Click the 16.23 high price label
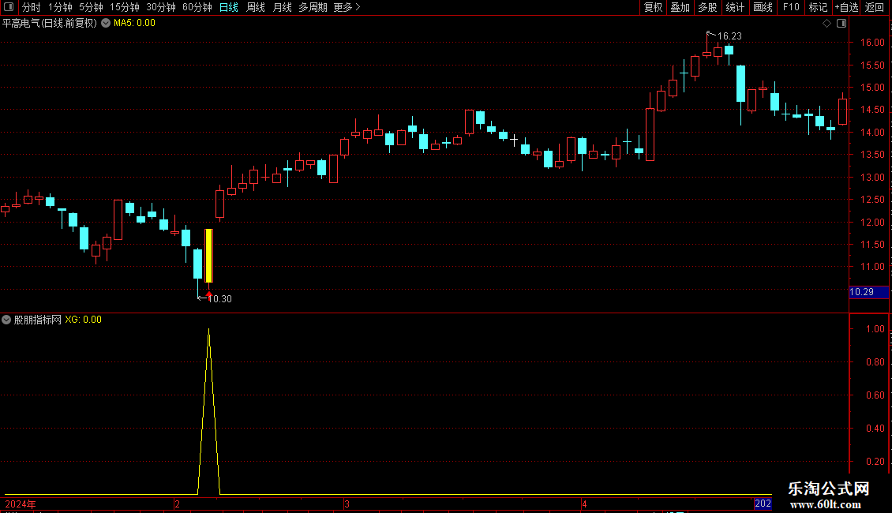892x513 pixels. coord(729,36)
